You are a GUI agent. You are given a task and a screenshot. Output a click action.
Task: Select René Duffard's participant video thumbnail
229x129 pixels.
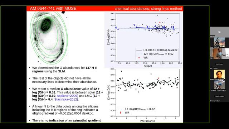219,43
